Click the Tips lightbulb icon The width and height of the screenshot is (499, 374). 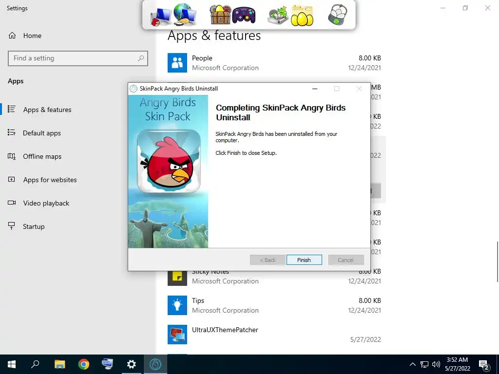[177, 305]
